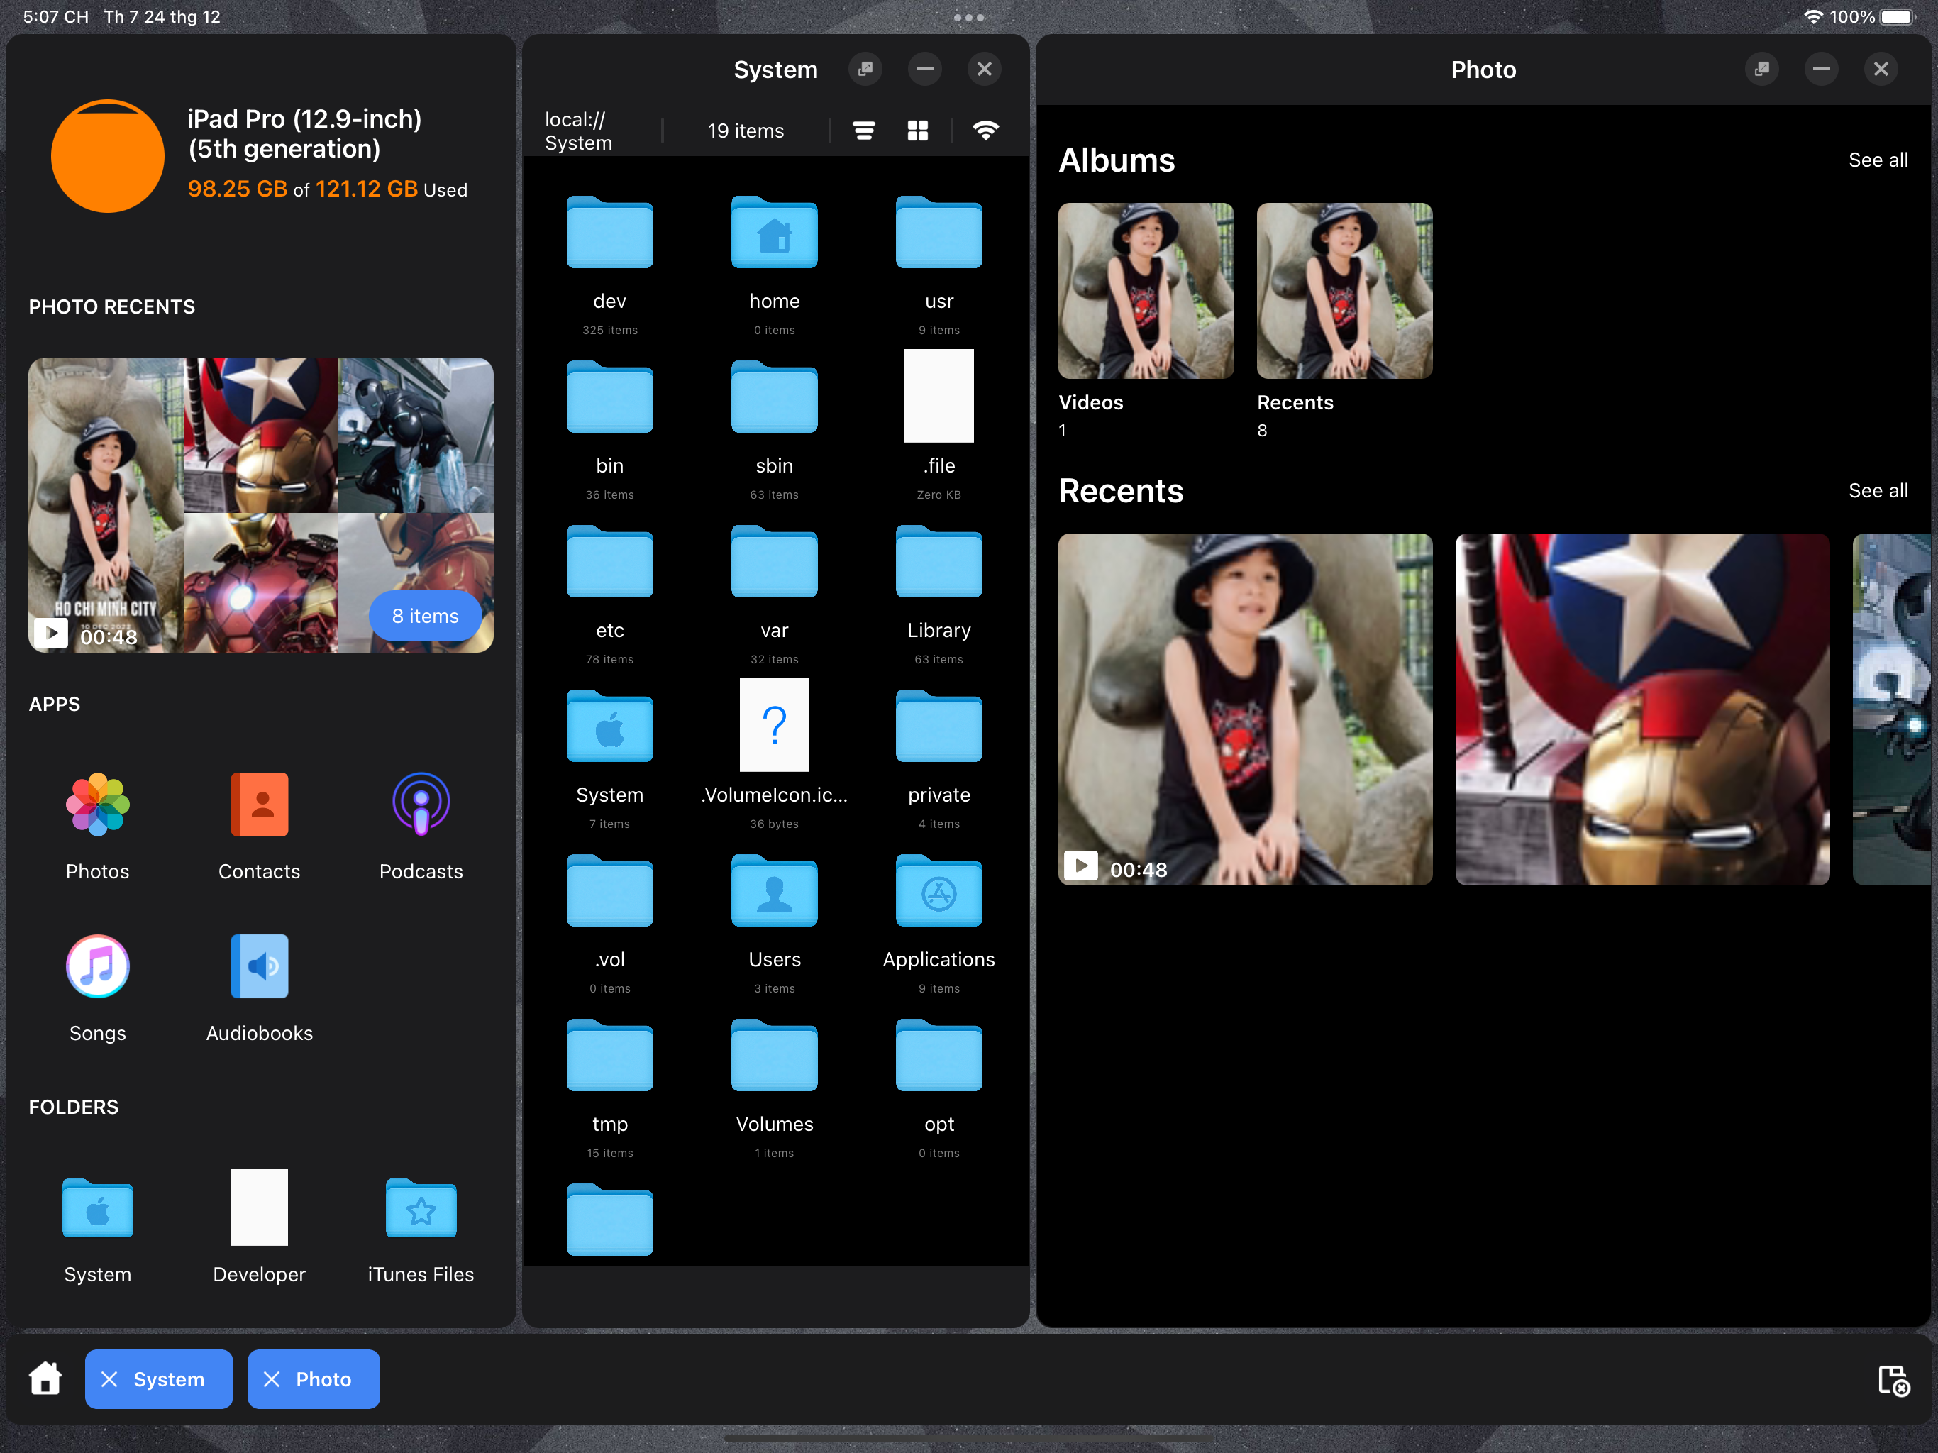The image size is (1938, 1453).
Task: Open the Videos album thumbnail
Action: [1146, 291]
